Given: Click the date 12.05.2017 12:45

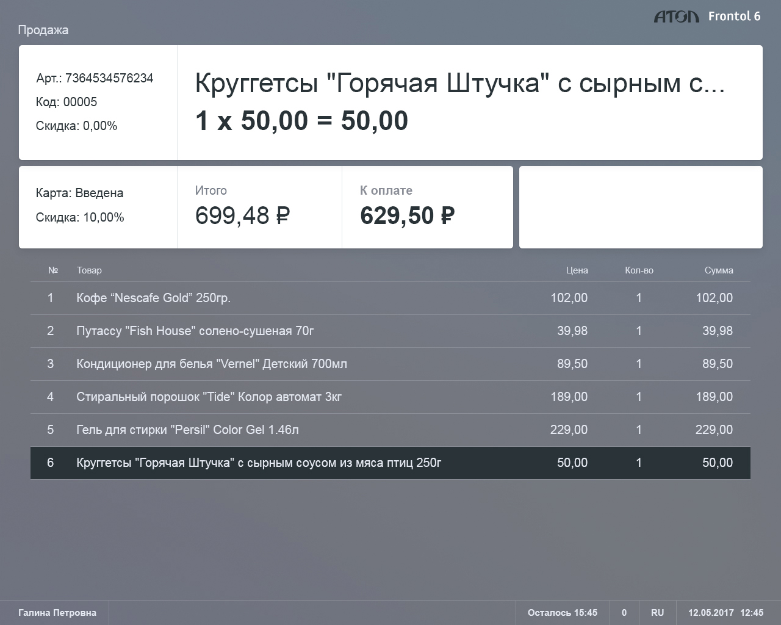Looking at the screenshot, I should pyautogui.click(x=726, y=613).
